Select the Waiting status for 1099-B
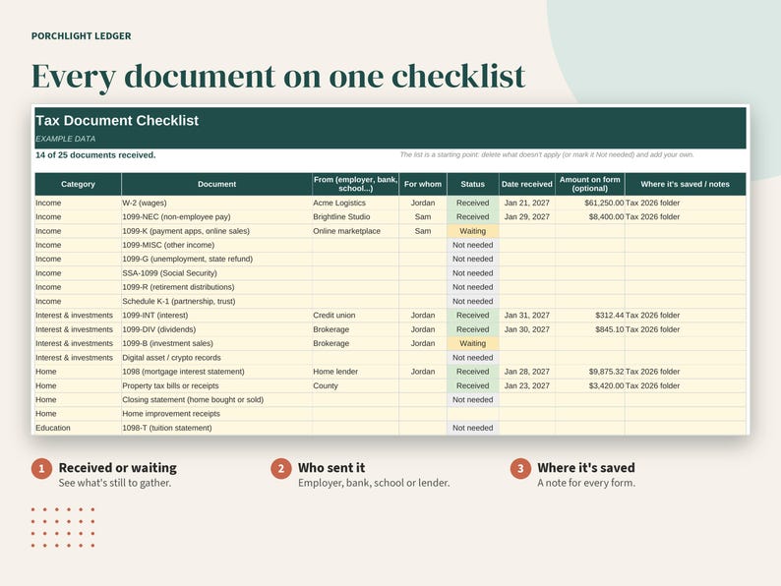Image resolution: width=781 pixels, height=586 pixels. [473, 343]
